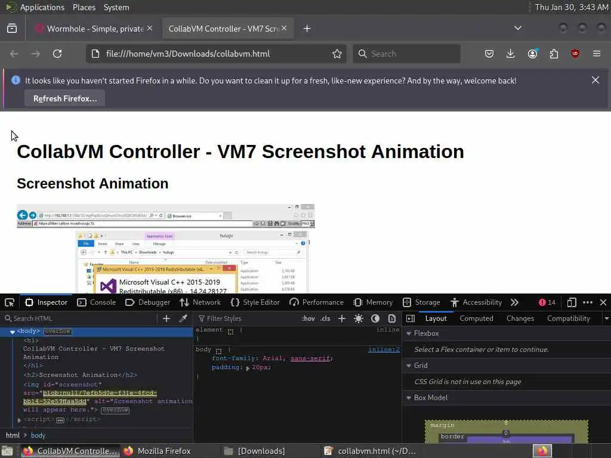Focus the Firefox Search box
Viewport: 611px width, 458px height.
pyautogui.click(x=406, y=54)
